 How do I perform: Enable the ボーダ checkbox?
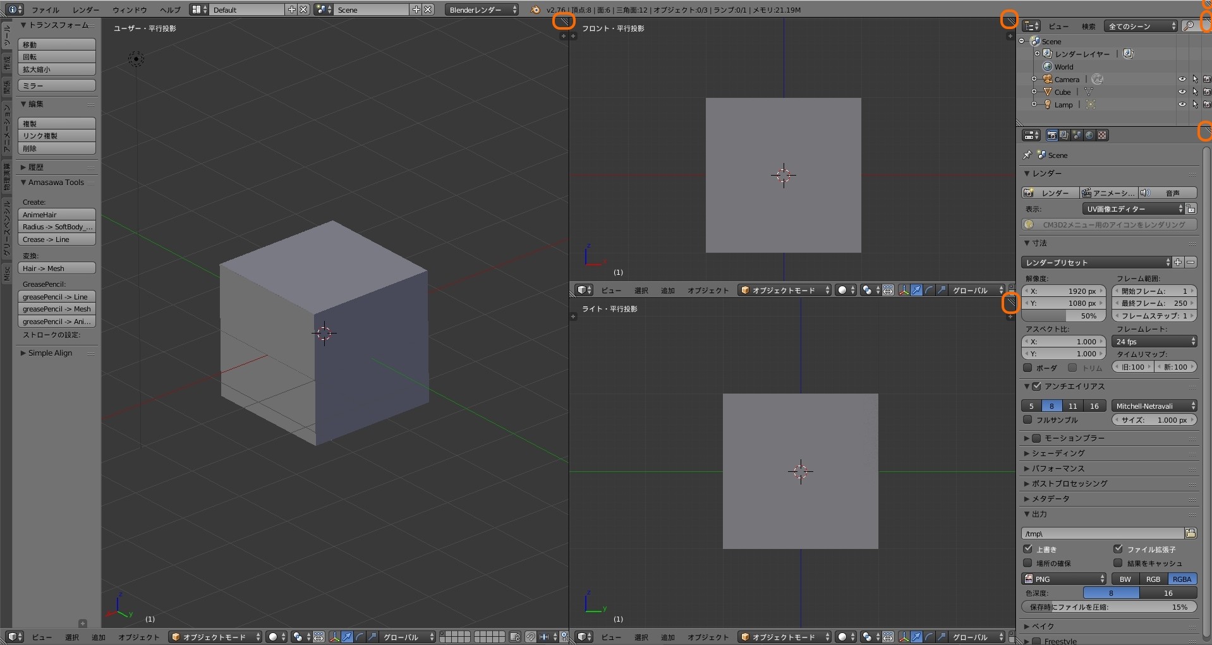[1027, 367]
